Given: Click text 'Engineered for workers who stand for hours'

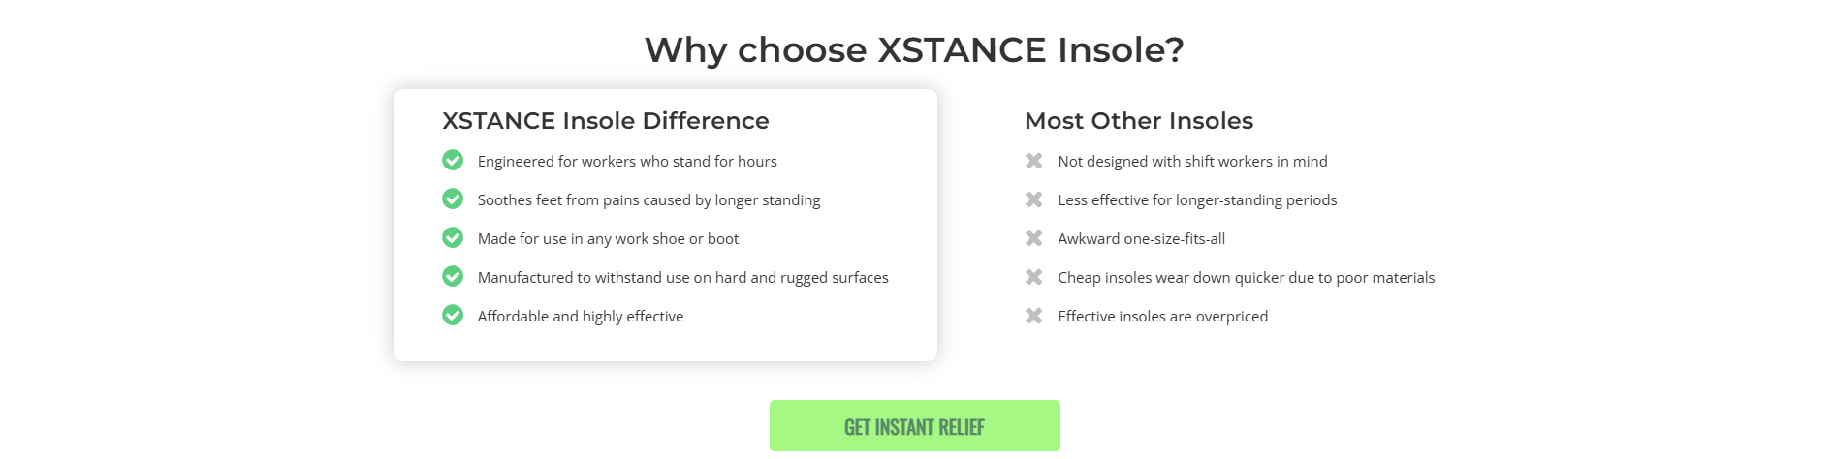Looking at the screenshot, I should coord(627,162).
